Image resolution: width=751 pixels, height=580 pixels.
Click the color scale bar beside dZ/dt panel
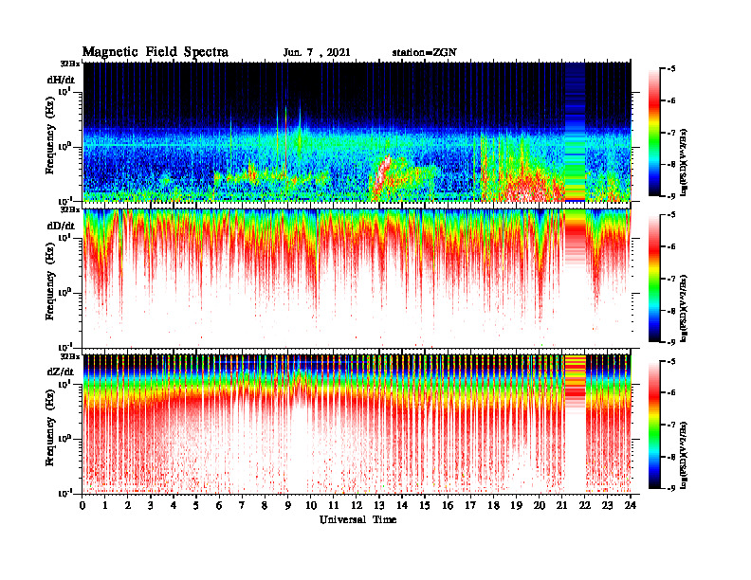[654, 425]
